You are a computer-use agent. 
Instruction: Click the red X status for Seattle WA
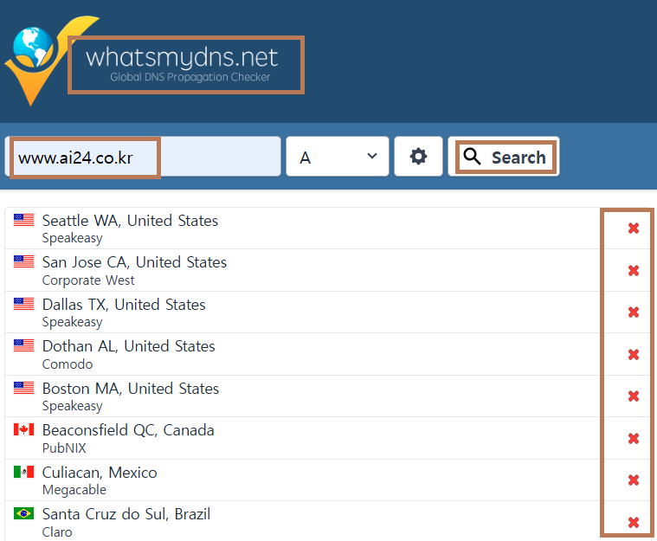[633, 229]
